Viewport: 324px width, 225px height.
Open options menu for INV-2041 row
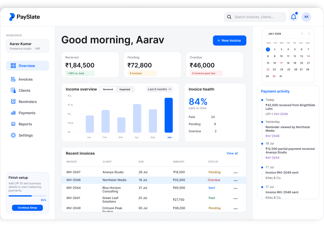[x=236, y=199]
